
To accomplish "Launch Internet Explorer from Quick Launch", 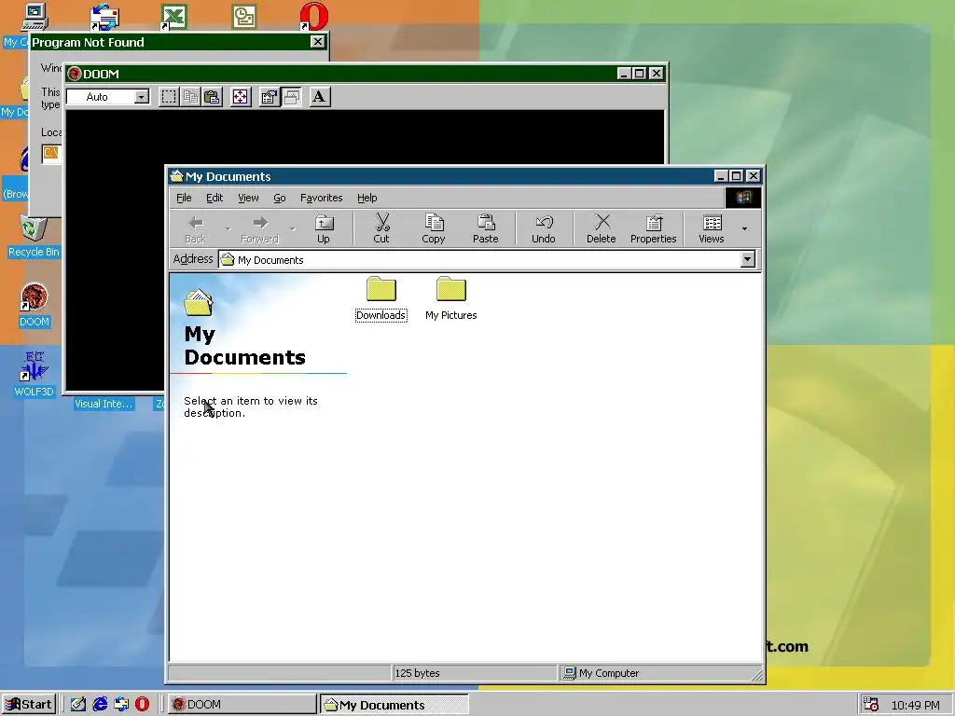I will click(x=99, y=705).
